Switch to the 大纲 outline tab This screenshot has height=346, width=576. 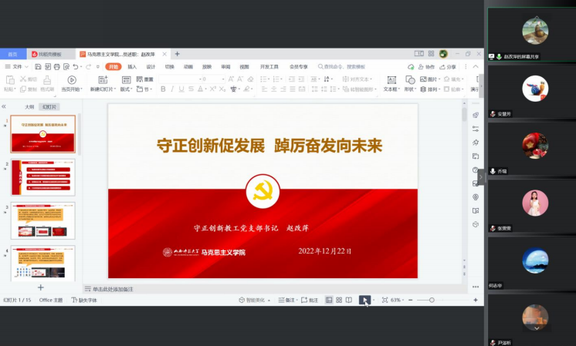(x=29, y=107)
